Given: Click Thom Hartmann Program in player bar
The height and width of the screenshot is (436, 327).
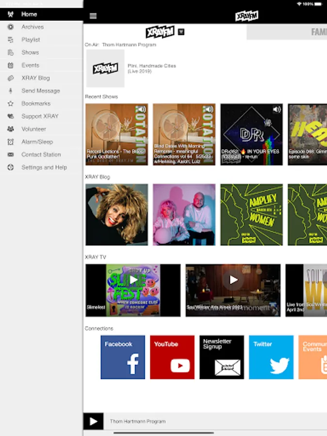Looking at the screenshot, I should (138, 421).
